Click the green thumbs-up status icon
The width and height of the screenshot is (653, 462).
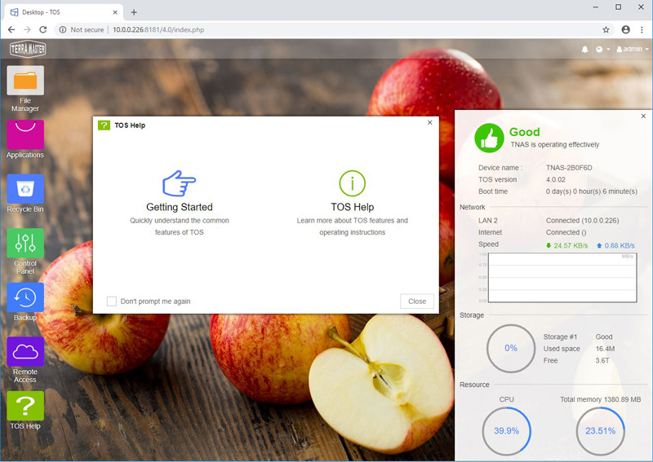489,138
